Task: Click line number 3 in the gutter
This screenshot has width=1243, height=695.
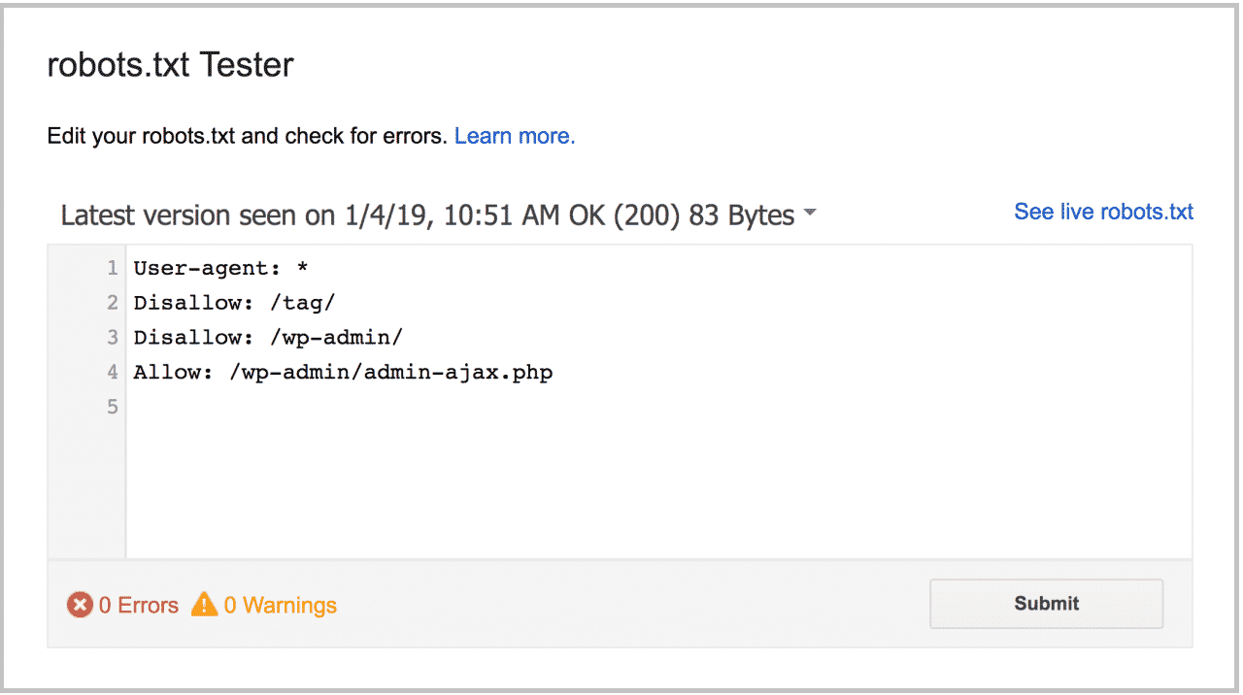Action: coord(113,338)
